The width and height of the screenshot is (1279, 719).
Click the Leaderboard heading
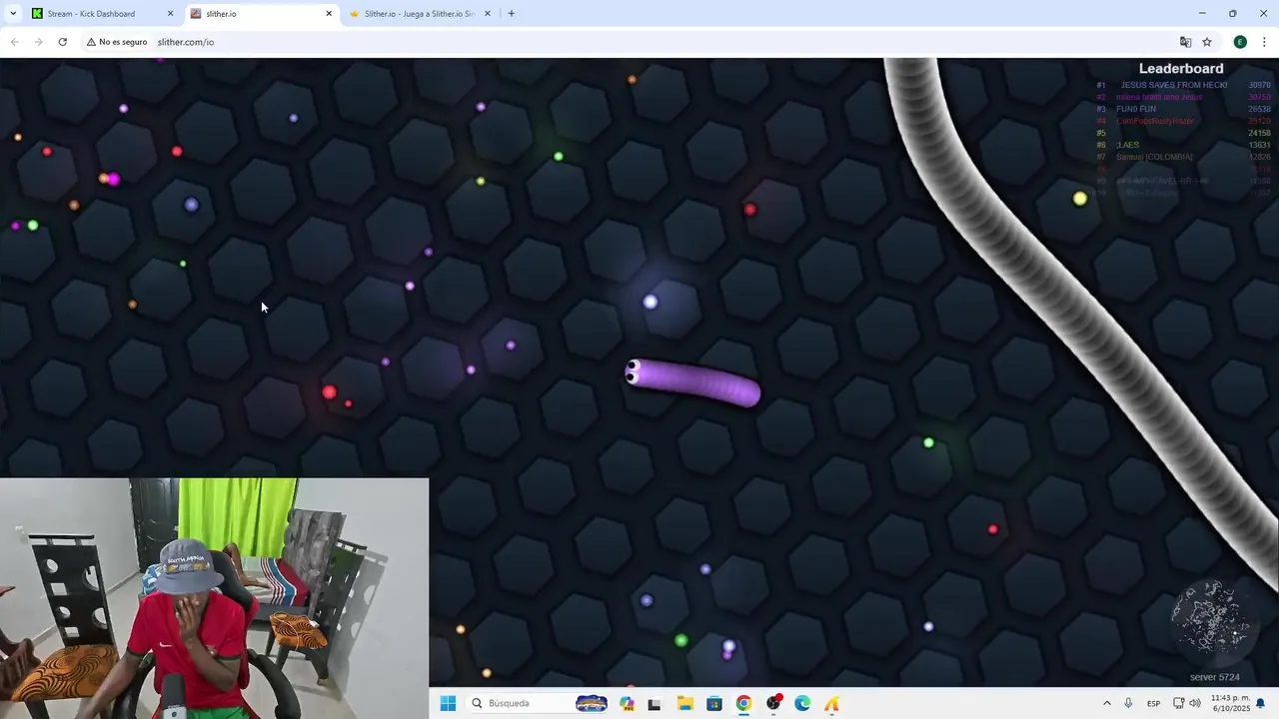click(x=1181, y=69)
